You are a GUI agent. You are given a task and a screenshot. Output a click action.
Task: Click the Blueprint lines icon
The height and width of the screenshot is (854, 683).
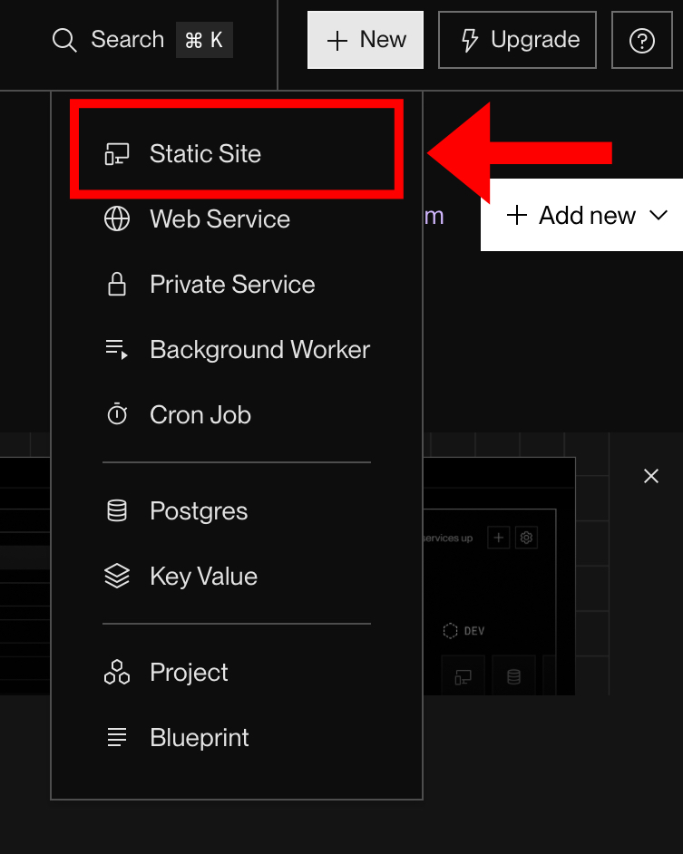point(117,737)
